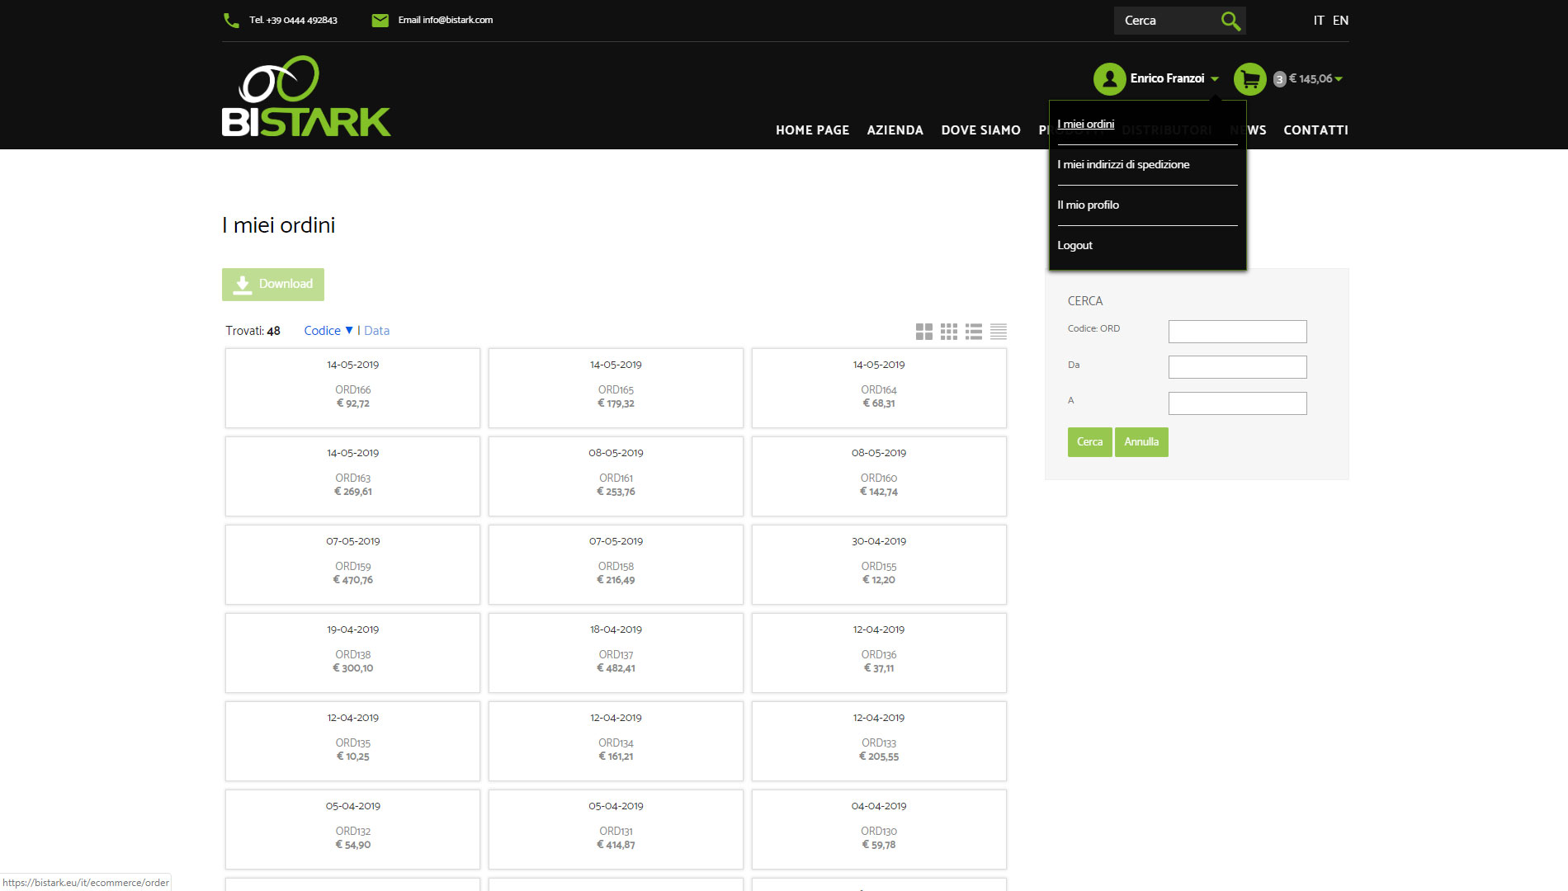The height and width of the screenshot is (891, 1568).
Task: Sort orders by Codice
Action: point(323,331)
